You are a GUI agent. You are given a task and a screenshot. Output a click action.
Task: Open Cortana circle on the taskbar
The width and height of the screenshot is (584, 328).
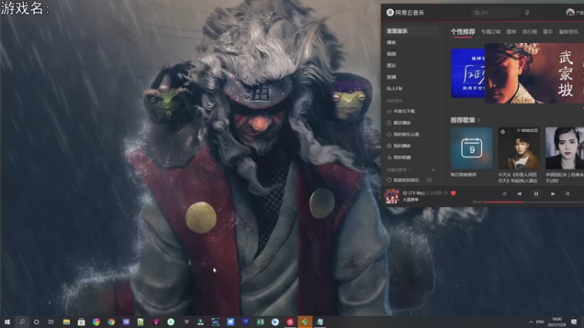click(36, 321)
